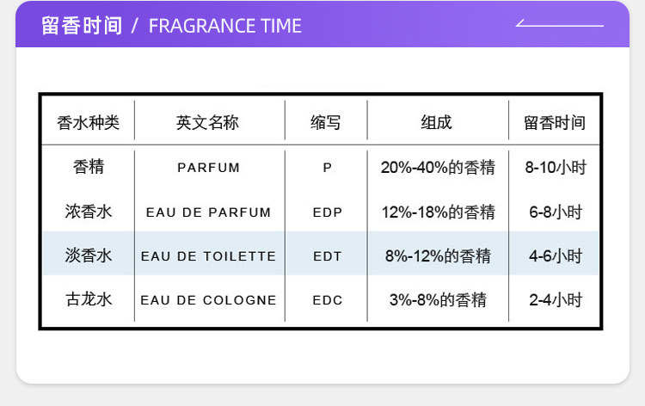Click the EAU DE COLOGNE cell
Image resolution: width=645 pixels, height=406 pixels.
pos(208,300)
